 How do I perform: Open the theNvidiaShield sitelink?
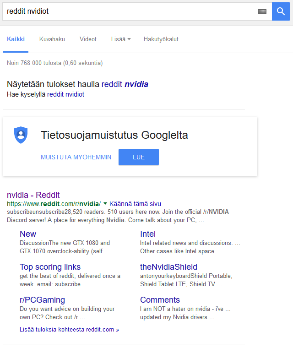tap(168, 267)
